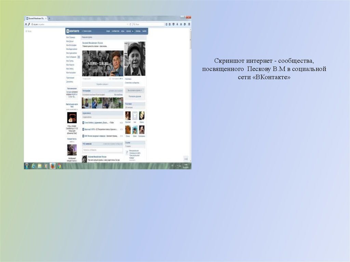Open the Firefox hamburger menu
This screenshot has width=350, height=262.
point(189,24)
